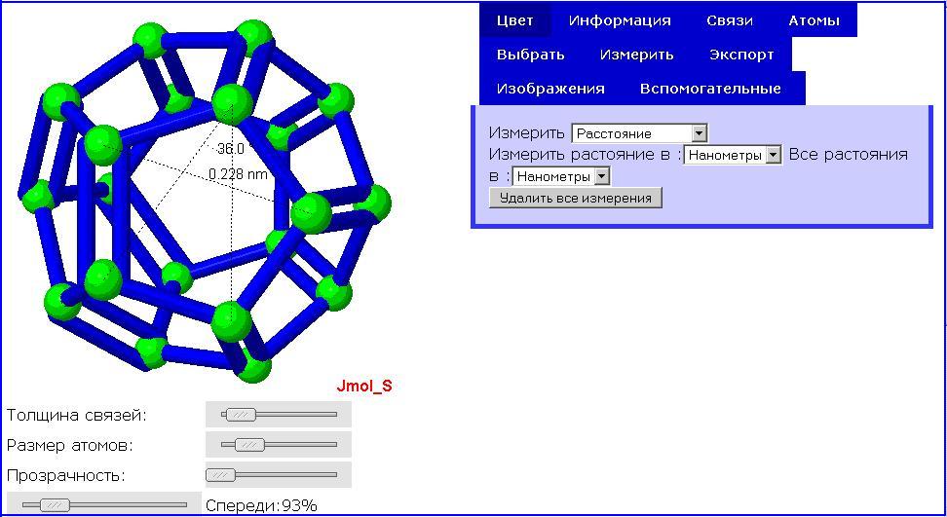The height and width of the screenshot is (517, 947).
Task: Click the Удалить все измерения button
Action: pos(576,198)
